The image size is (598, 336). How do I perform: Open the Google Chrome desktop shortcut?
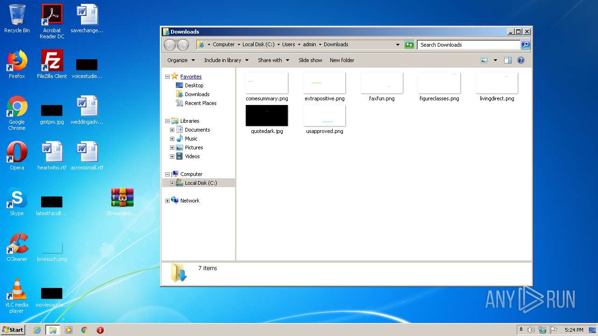(17, 113)
